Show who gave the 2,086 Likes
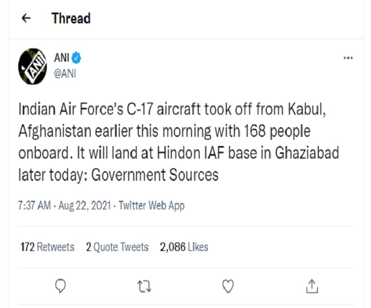The height and width of the screenshot is (308, 371). (x=184, y=247)
